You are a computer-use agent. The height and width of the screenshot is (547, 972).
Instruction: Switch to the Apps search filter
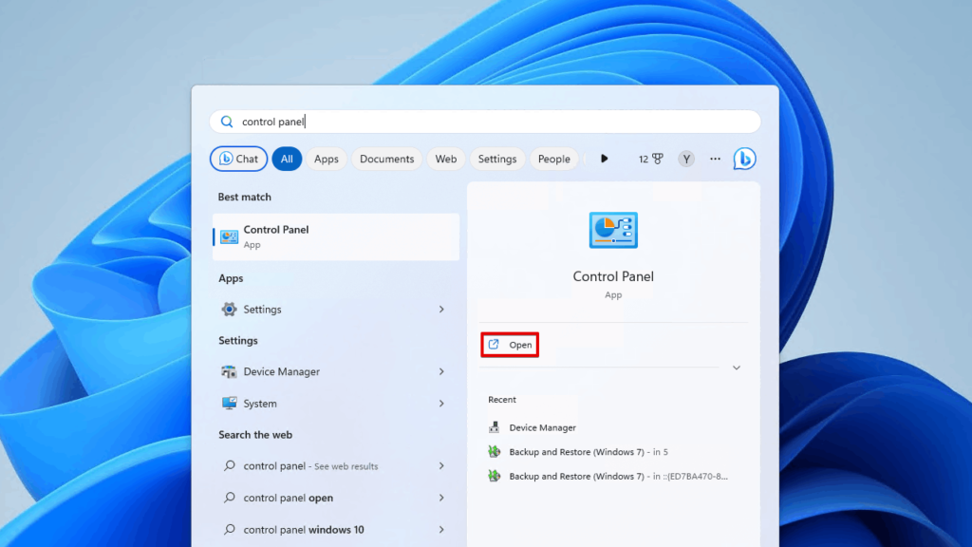pos(326,159)
